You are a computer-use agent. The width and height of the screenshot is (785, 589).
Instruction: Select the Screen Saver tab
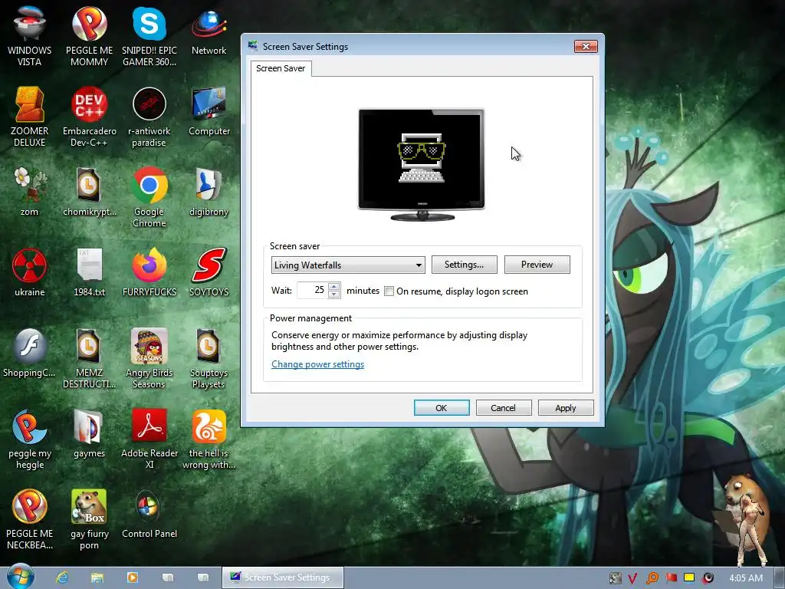[x=281, y=68]
